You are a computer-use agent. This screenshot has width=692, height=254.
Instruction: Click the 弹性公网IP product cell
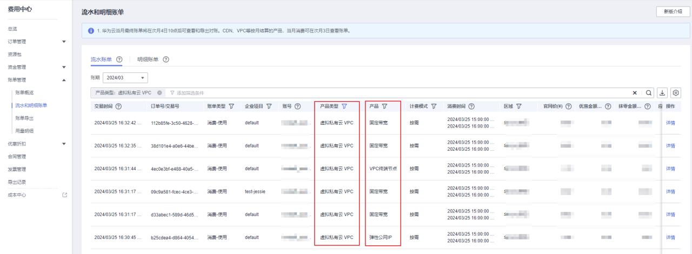pos(381,237)
